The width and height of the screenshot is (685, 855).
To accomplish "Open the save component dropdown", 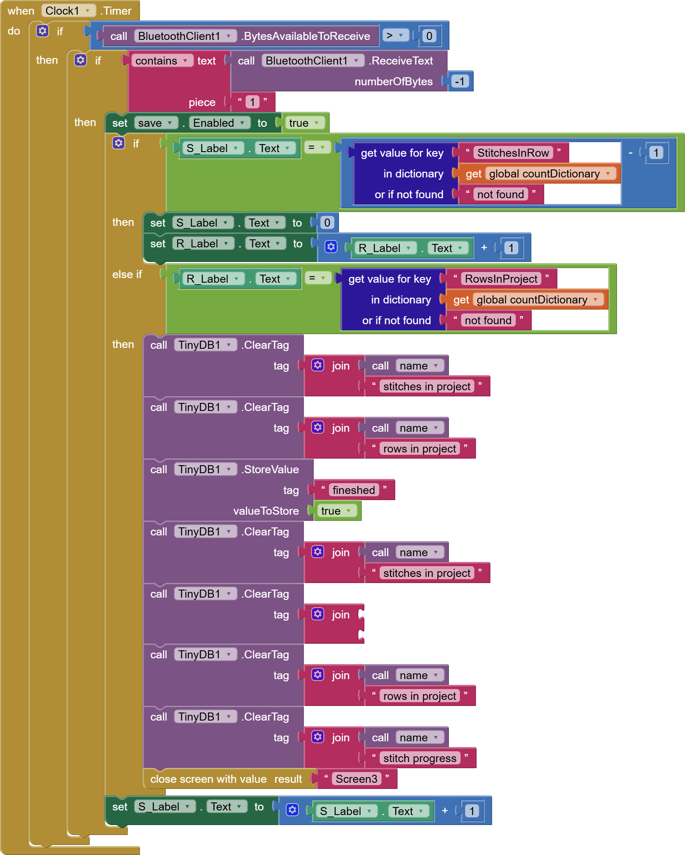I will (x=156, y=123).
